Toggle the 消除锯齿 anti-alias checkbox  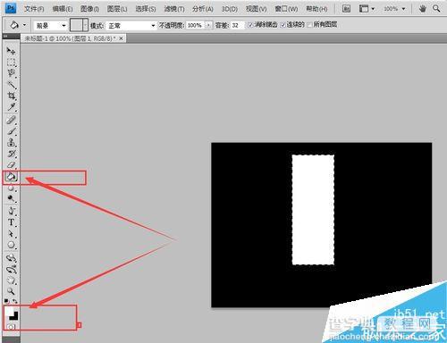point(250,25)
